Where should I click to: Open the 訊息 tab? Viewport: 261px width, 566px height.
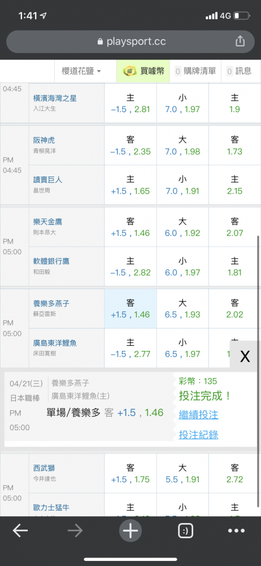point(238,71)
